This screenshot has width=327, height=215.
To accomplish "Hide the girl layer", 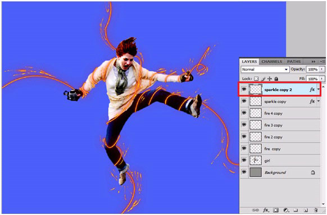I will 244,160.
